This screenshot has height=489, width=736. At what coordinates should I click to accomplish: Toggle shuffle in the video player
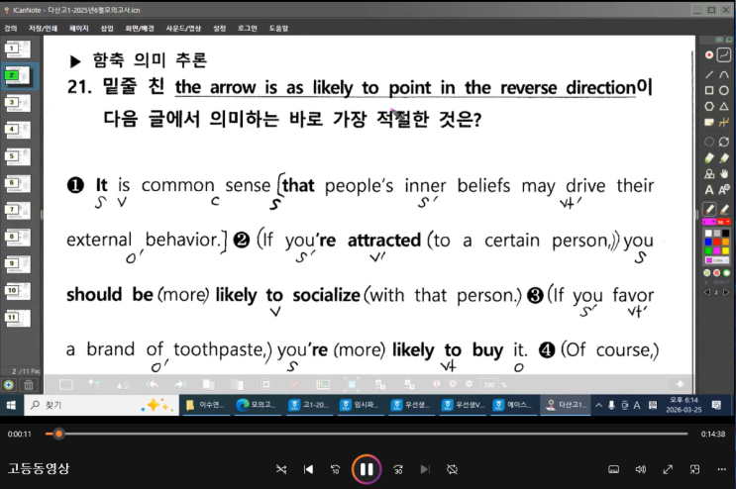tap(281, 468)
